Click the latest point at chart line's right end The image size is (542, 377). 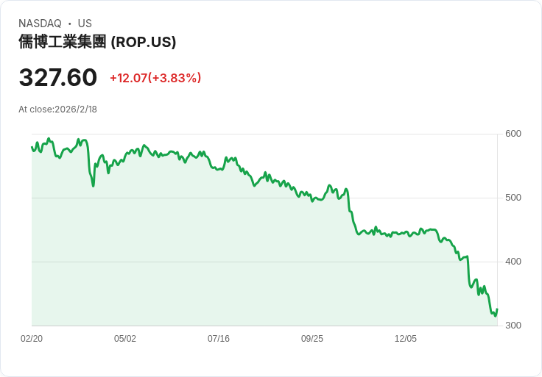click(x=497, y=309)
